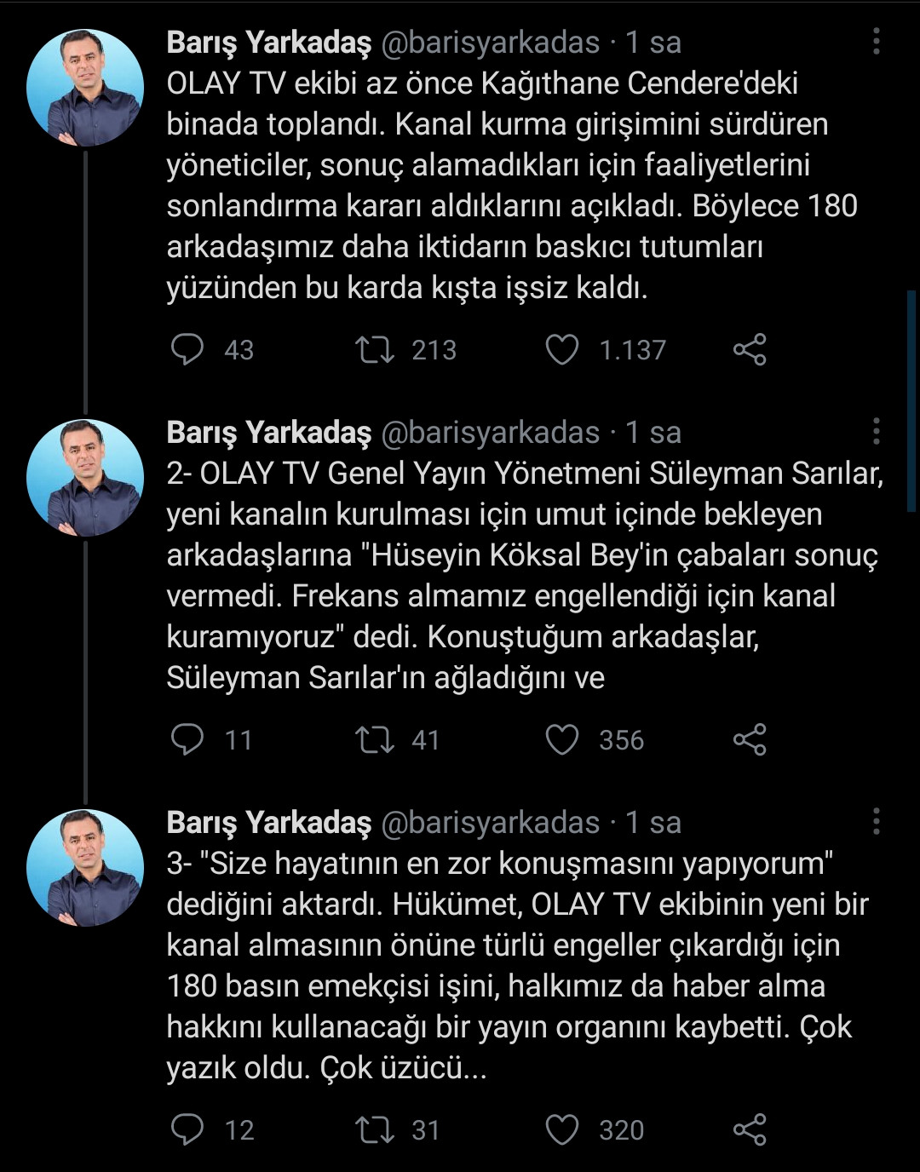The image size is (920, 1172).
Task: Click the reply icon showing 11 replies
Action: pyautogui.click(x=189, y=740)
